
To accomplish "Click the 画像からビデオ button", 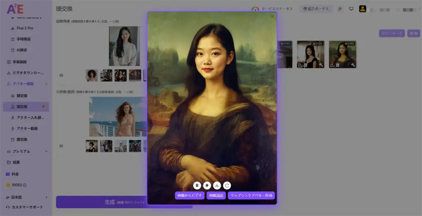I will (190, 195).
